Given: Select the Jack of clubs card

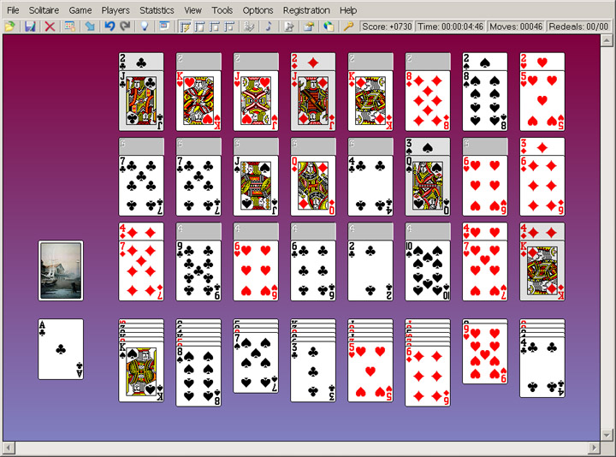Looking at the screenshot, I should click(141, 101).
